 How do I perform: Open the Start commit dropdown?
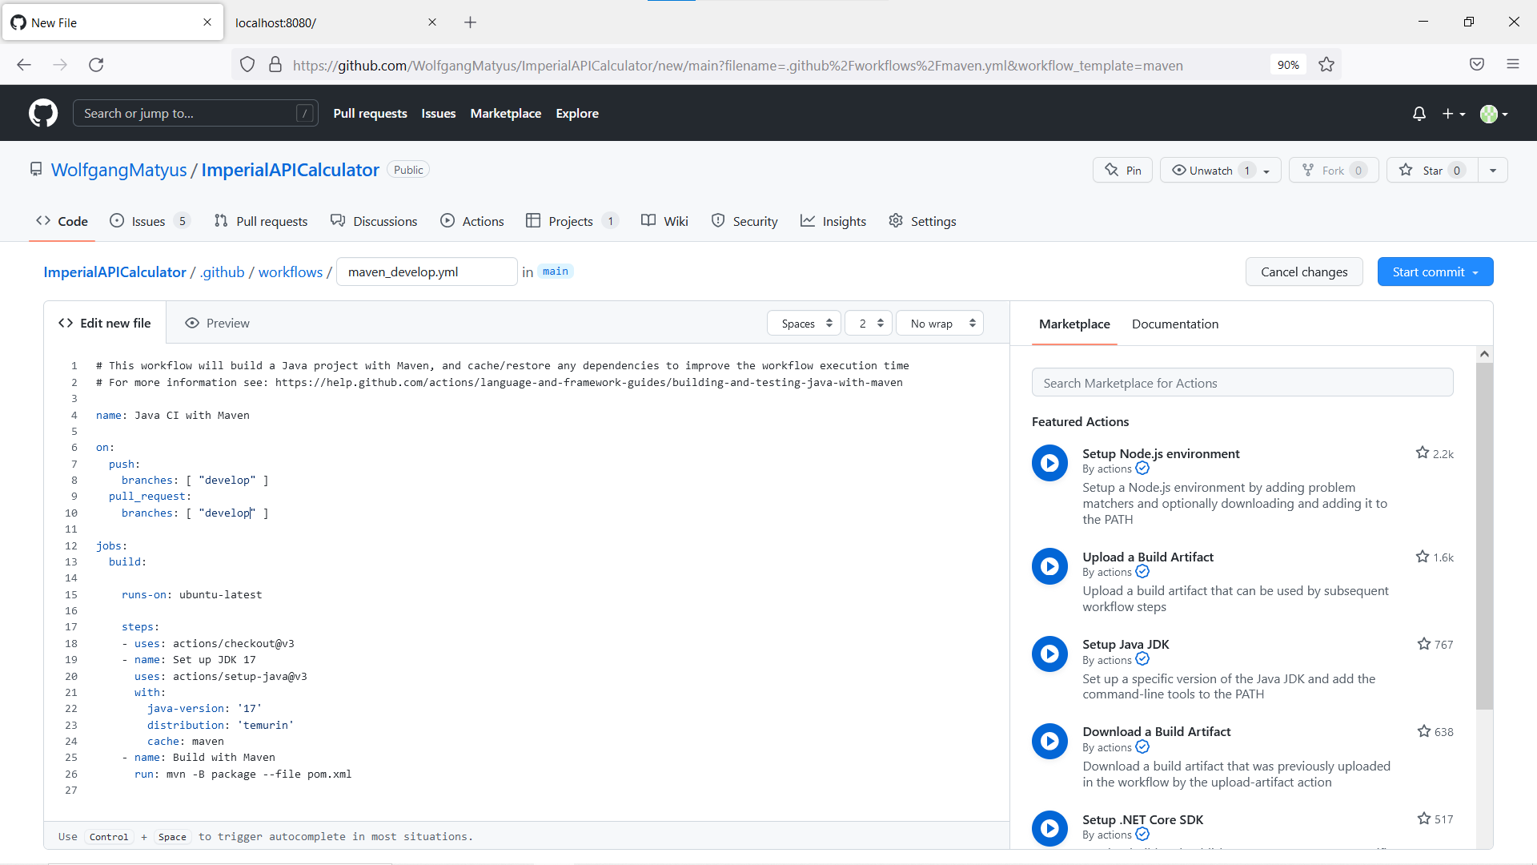pos(1435,272)
